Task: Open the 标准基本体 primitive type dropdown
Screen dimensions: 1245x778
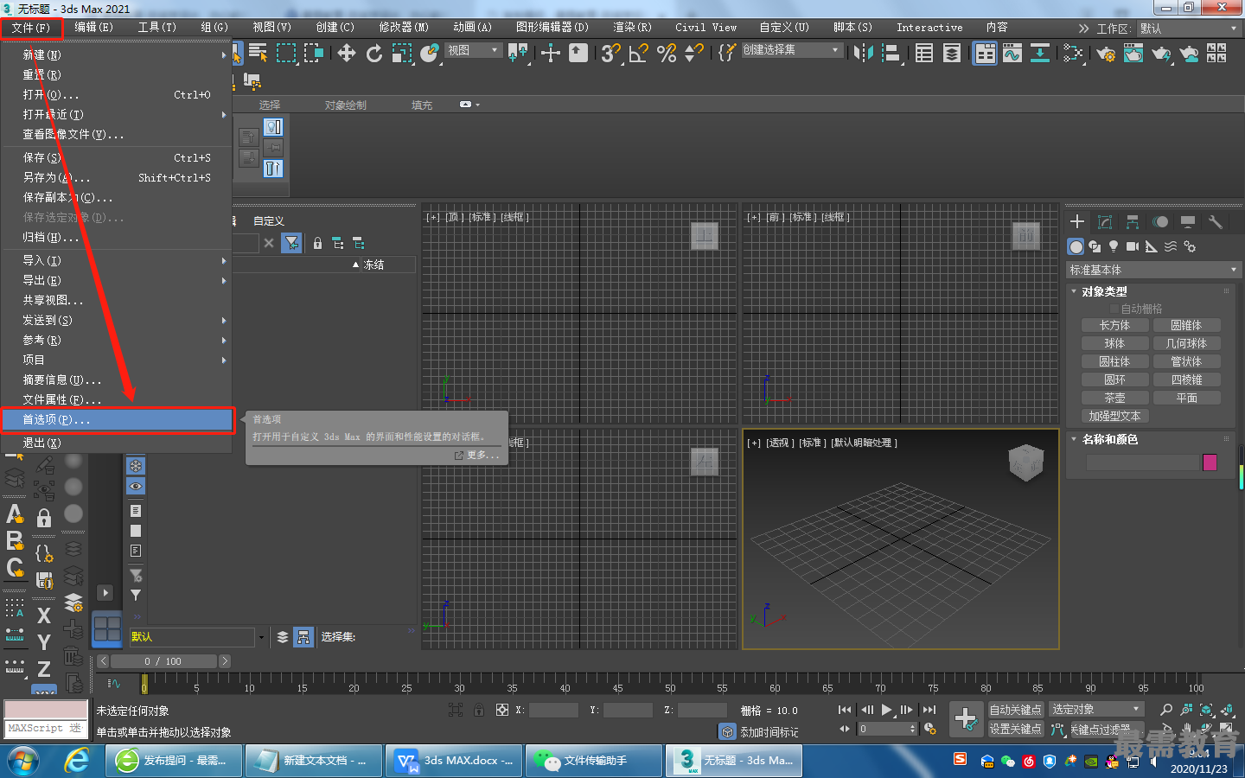Action: pos(1153,270)
